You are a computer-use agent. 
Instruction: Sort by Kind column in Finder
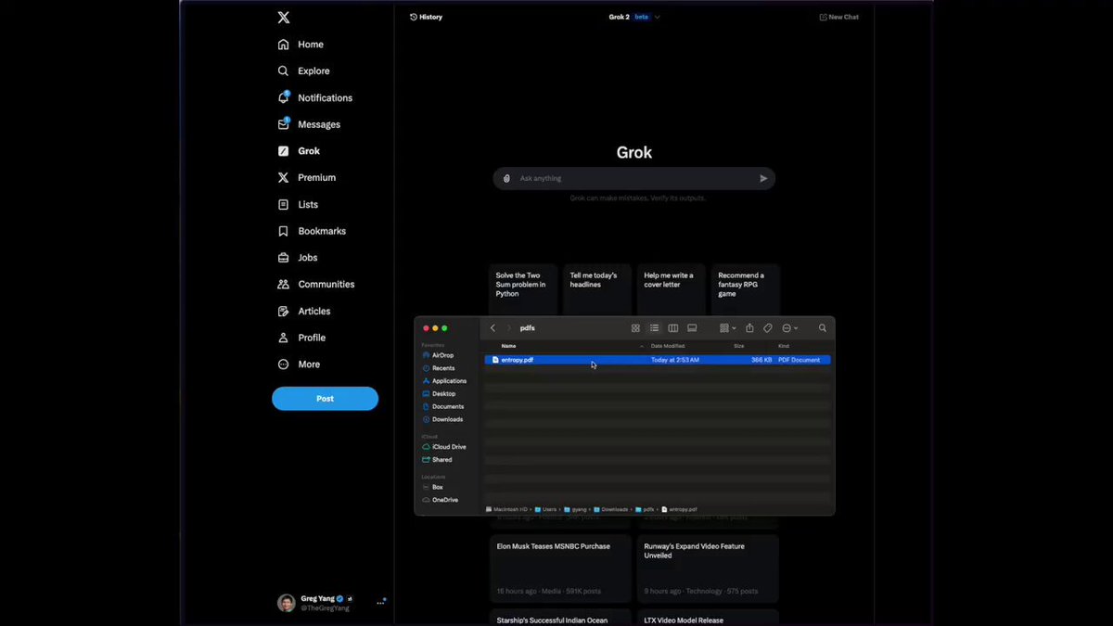pyautogui.click(x=784, y=346)
